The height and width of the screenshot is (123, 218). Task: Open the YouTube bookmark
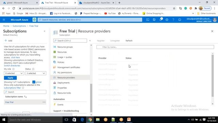(110, 13)
